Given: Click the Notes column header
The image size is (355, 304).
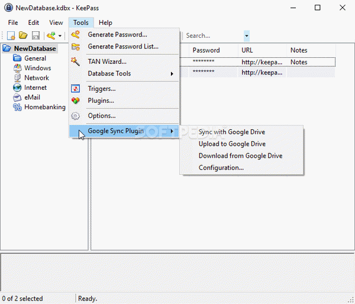Looking at the screenshot, I should coord(311,50).
